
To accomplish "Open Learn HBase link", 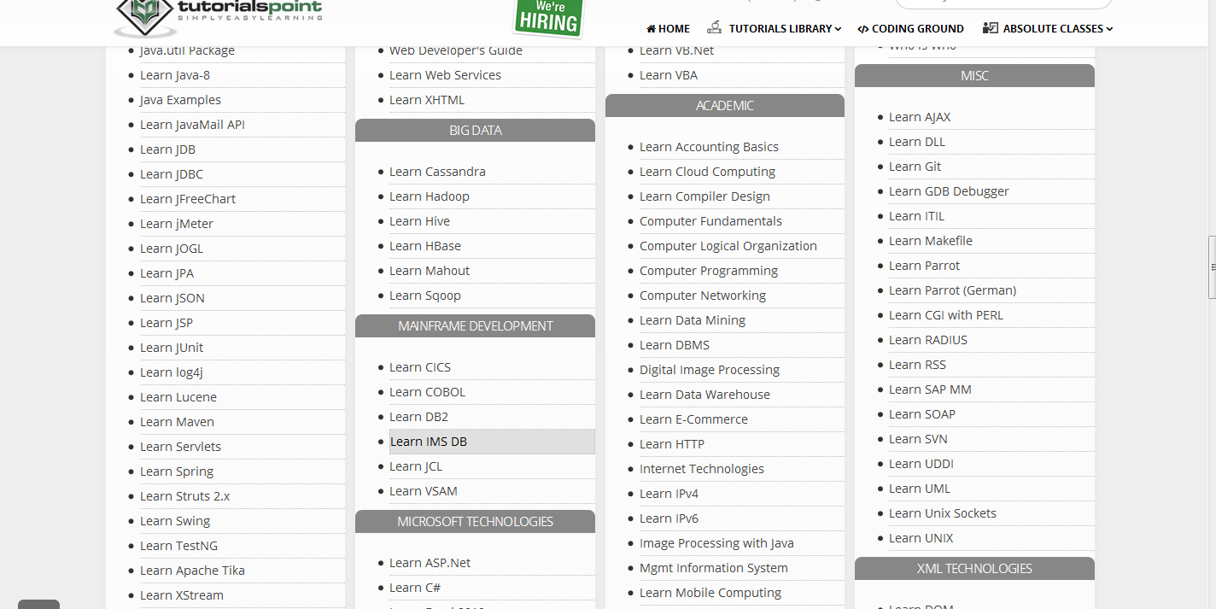I will coord(425,246).
